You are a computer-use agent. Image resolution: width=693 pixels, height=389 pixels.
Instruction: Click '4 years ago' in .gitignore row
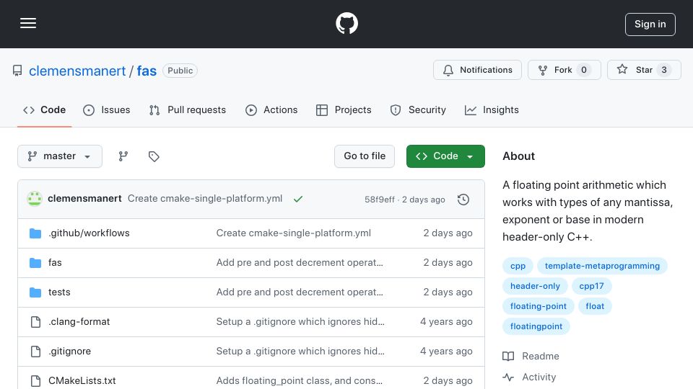coord(446,351)
